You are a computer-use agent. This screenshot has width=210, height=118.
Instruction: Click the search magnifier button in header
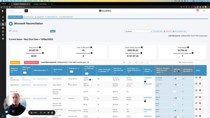pos(26,11)
